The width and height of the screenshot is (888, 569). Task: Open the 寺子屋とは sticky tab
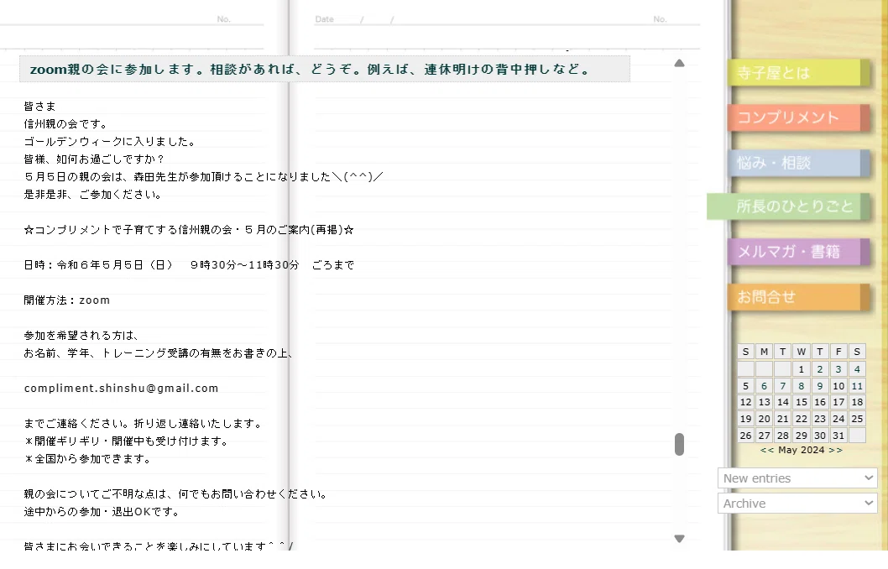pos(798,73)
